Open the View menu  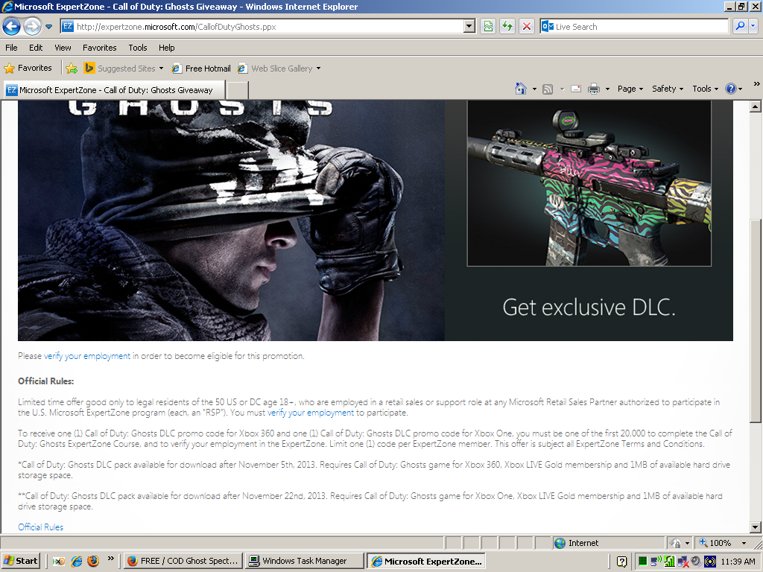[63, 48]
